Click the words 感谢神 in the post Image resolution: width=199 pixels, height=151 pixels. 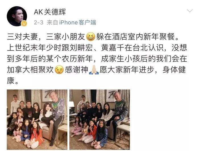coord(76,70)
